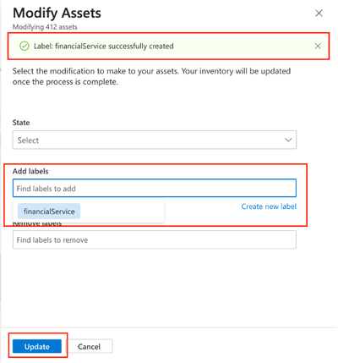
Task: Open the Create new label link
Action: pyautogui.click(x=269, y=206)
